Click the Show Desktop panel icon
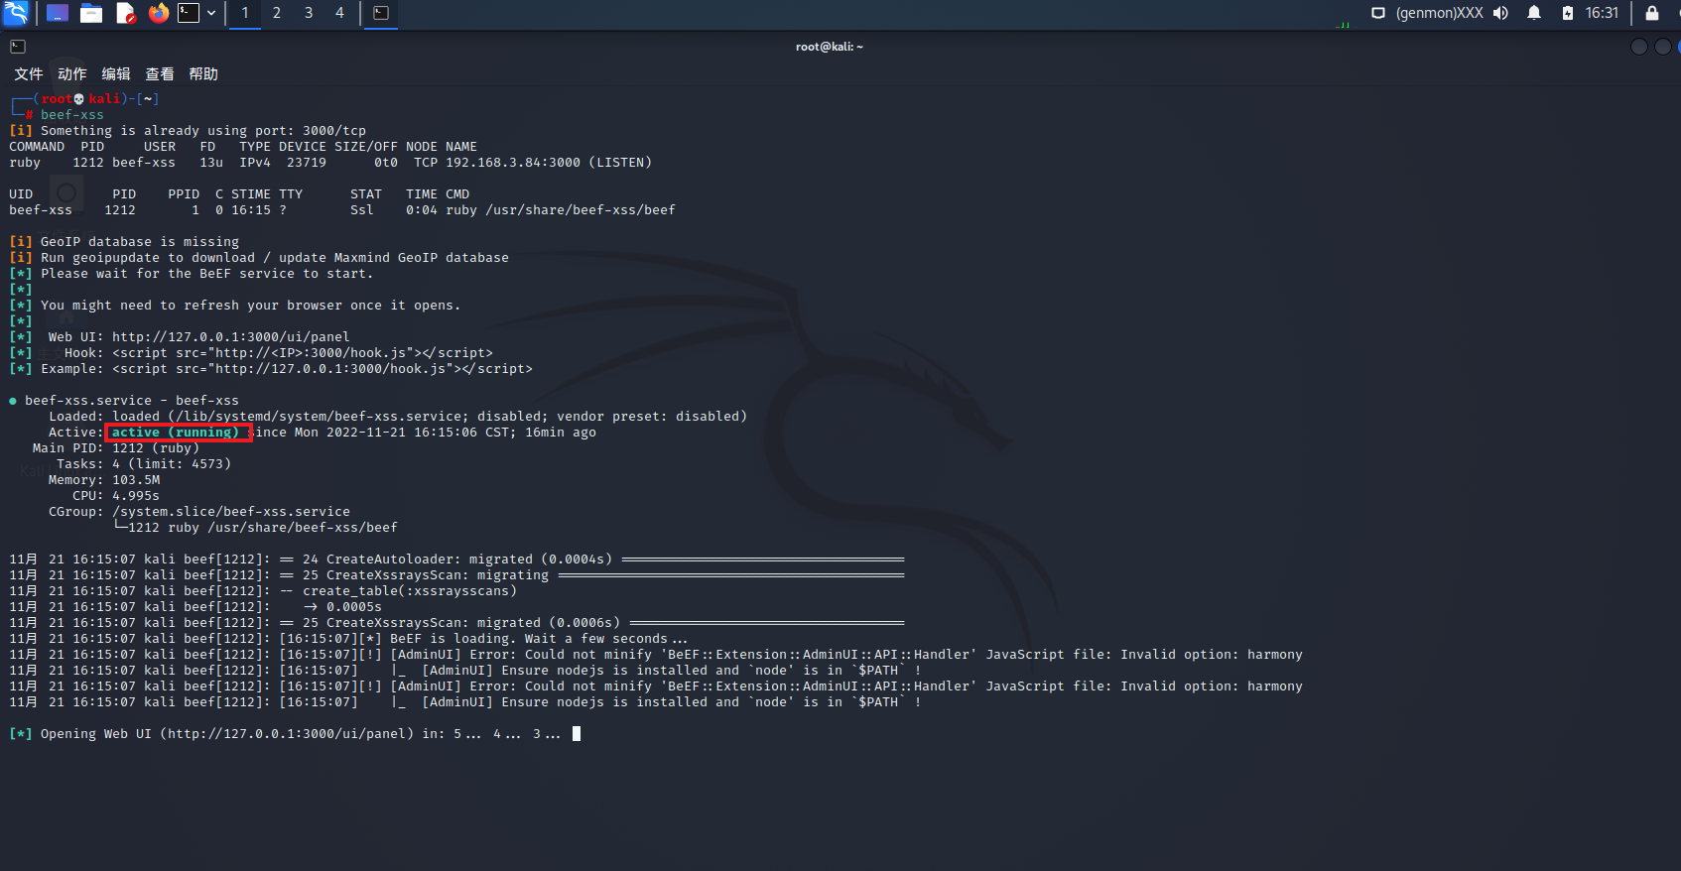Screen dimensions: 1681x871 tap(58, 13)
